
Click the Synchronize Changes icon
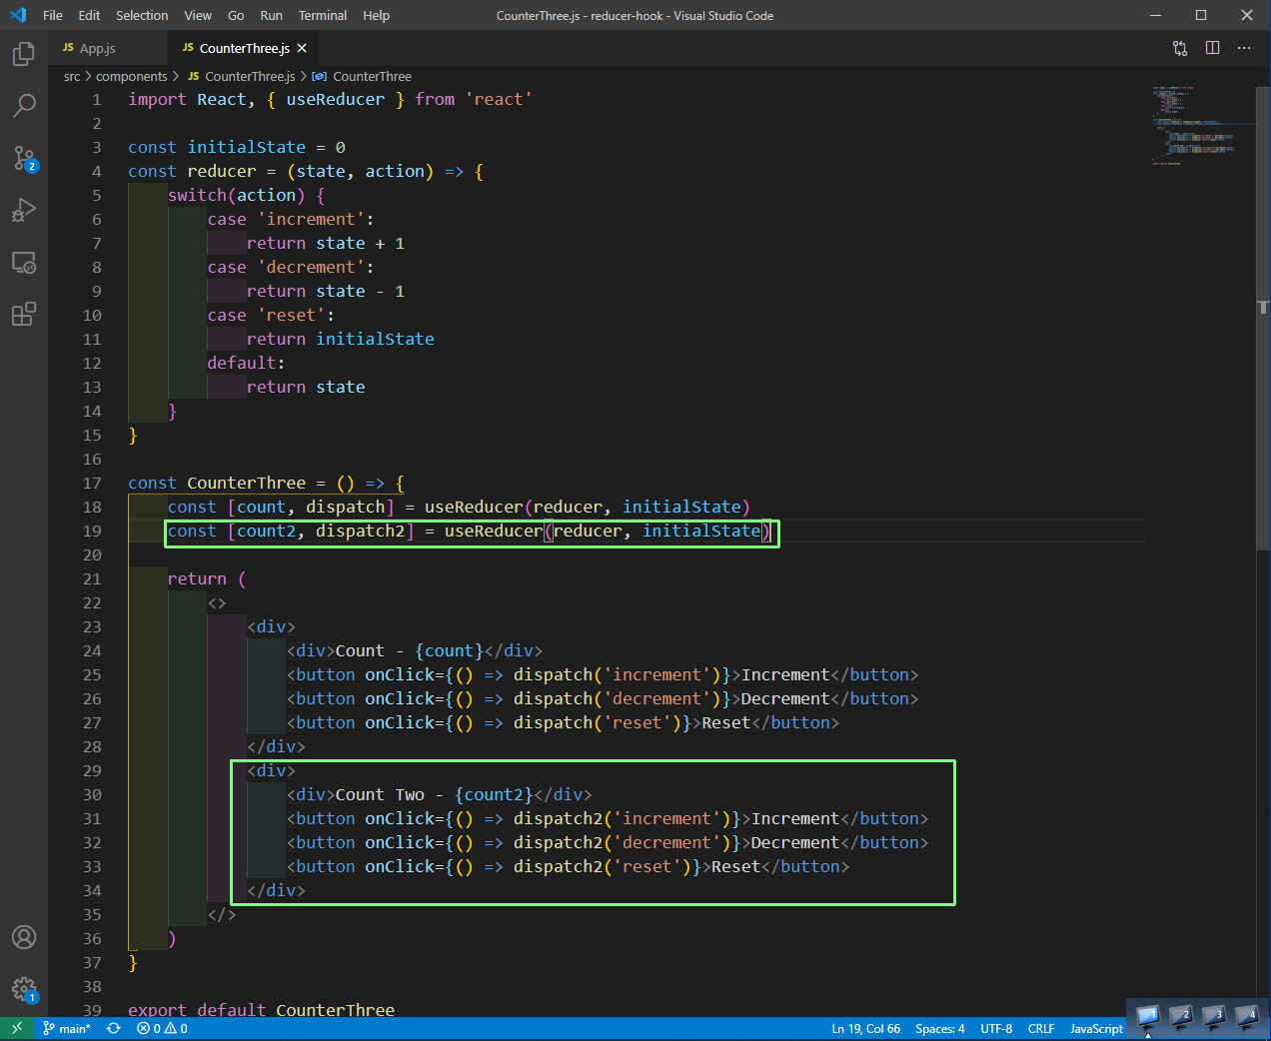(114, 1028)
